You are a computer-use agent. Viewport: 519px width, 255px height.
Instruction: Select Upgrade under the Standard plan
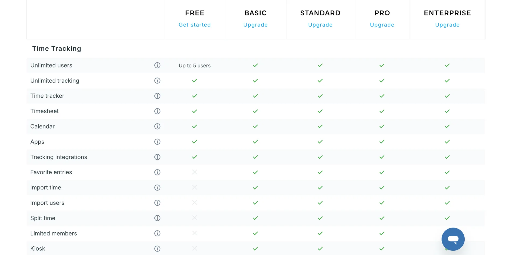[320, 25]
